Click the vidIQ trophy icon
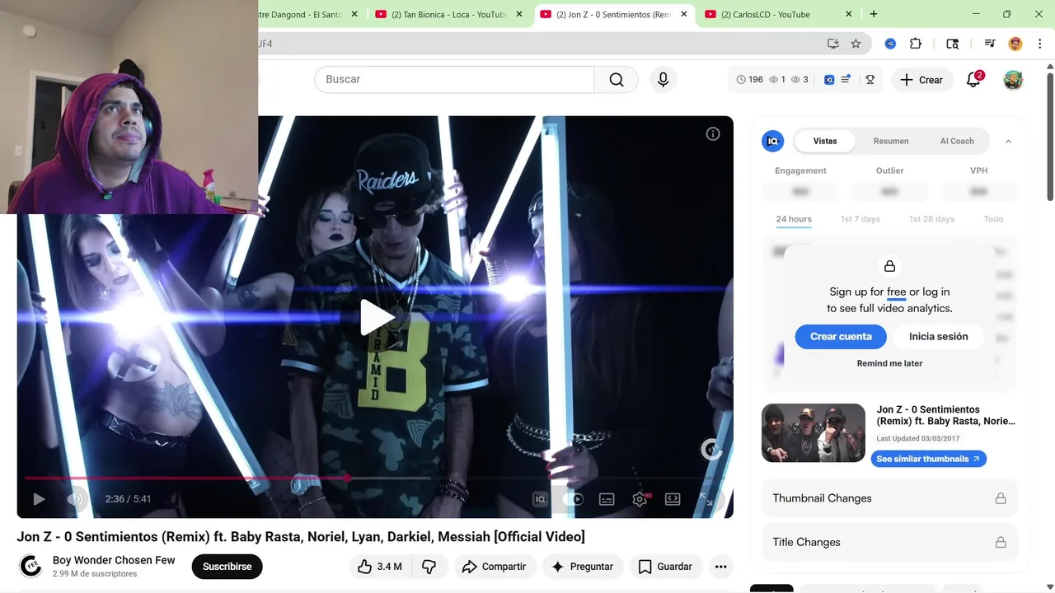This screenshot has width=1055, height=593. pos(870,80)
